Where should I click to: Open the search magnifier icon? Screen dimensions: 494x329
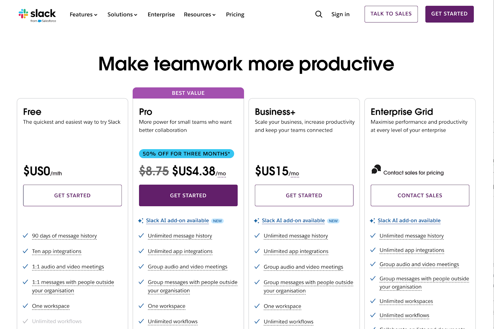[318, 14]
